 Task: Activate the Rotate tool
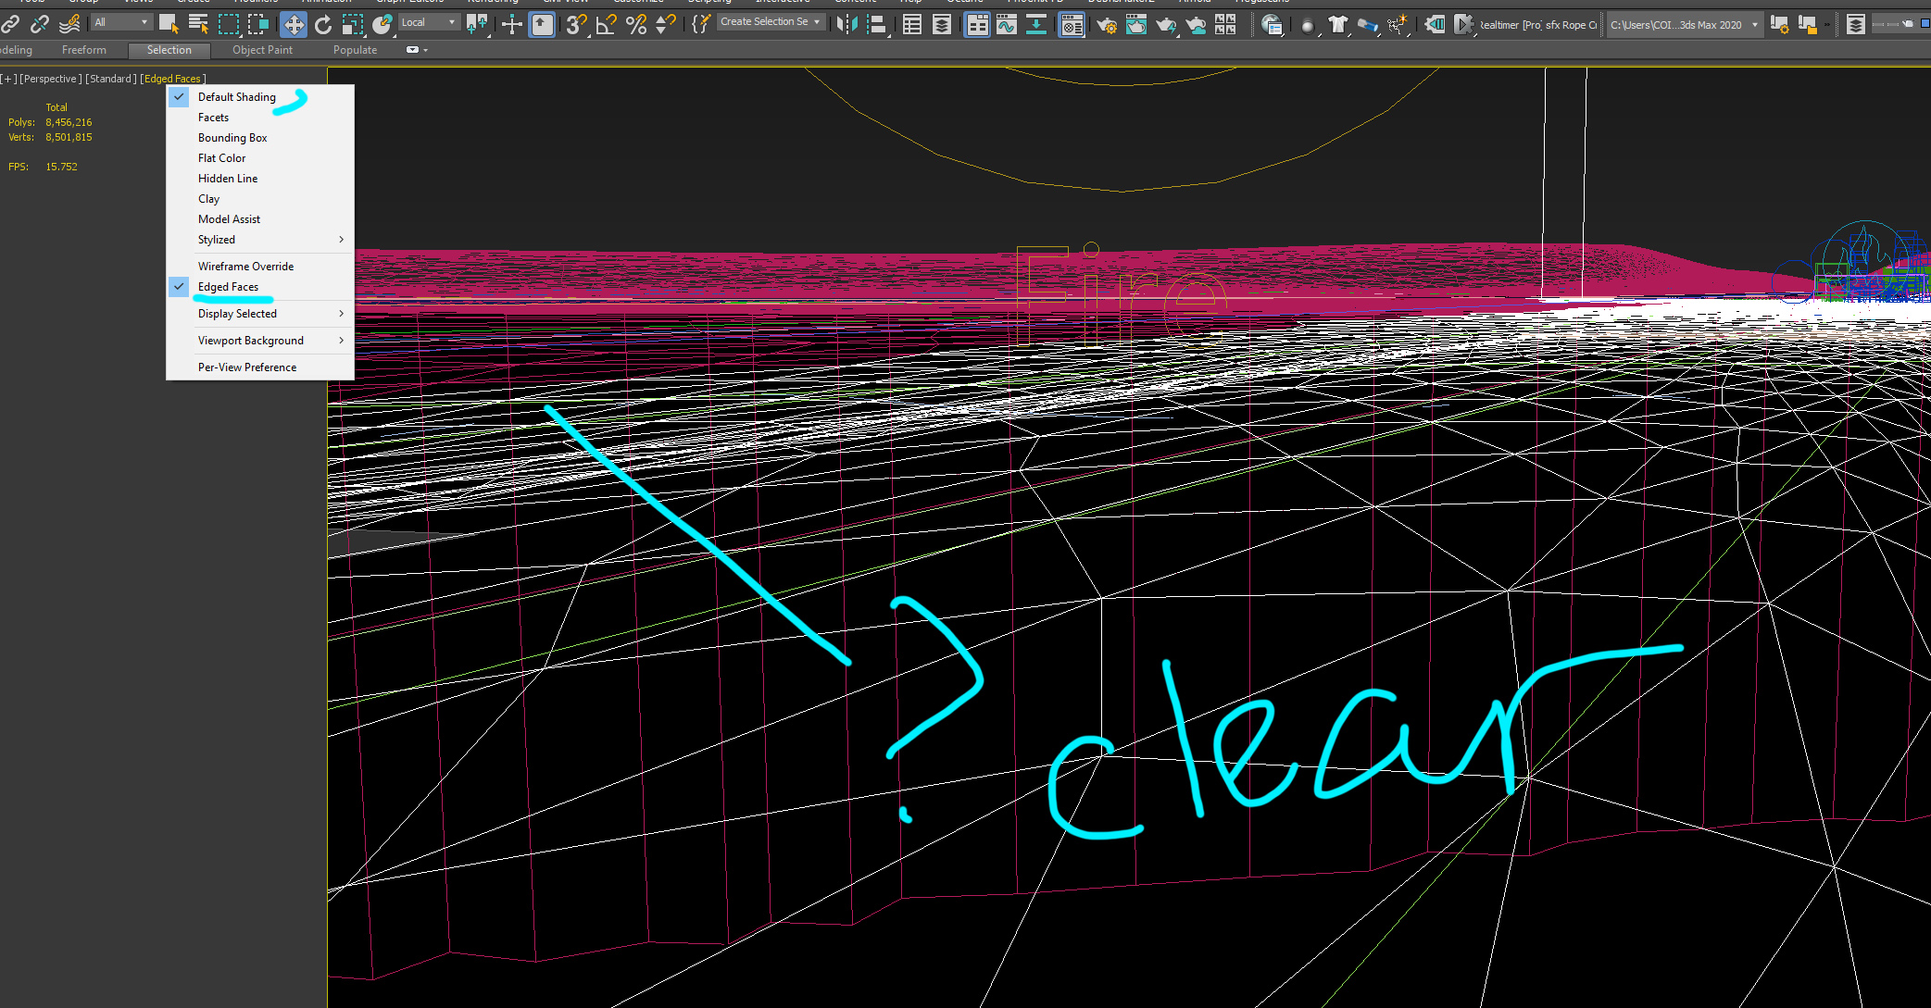(x=322, y=24)
